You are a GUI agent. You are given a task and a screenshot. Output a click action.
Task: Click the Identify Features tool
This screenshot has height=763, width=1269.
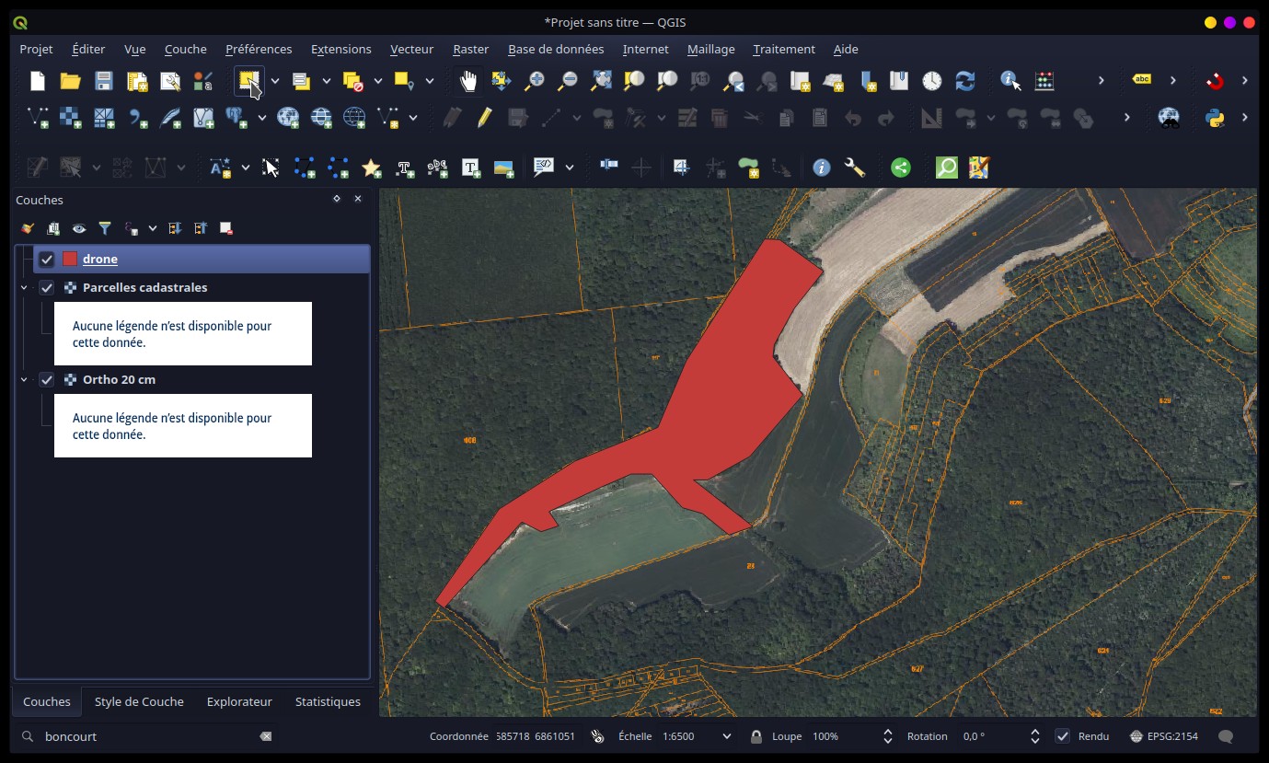pos(1010,81)
